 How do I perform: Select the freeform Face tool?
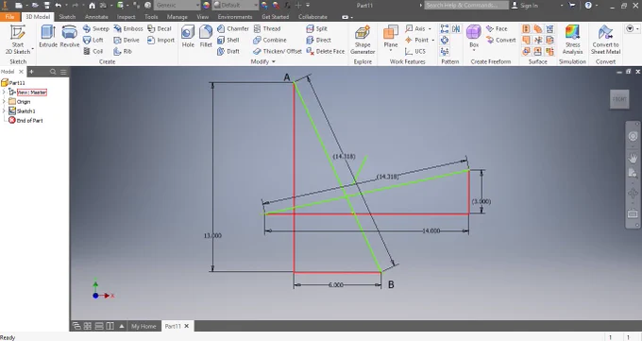click(x=497, y=28)
